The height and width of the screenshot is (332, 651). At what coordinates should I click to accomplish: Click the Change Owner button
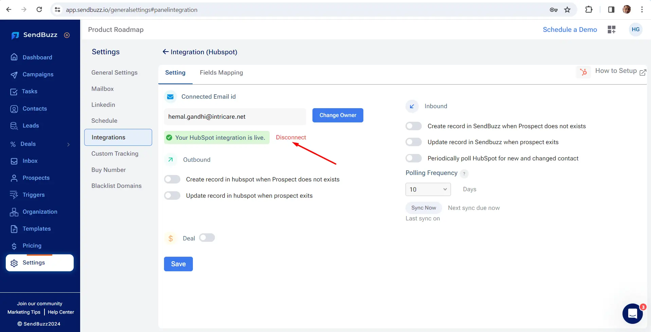point(338,115)
